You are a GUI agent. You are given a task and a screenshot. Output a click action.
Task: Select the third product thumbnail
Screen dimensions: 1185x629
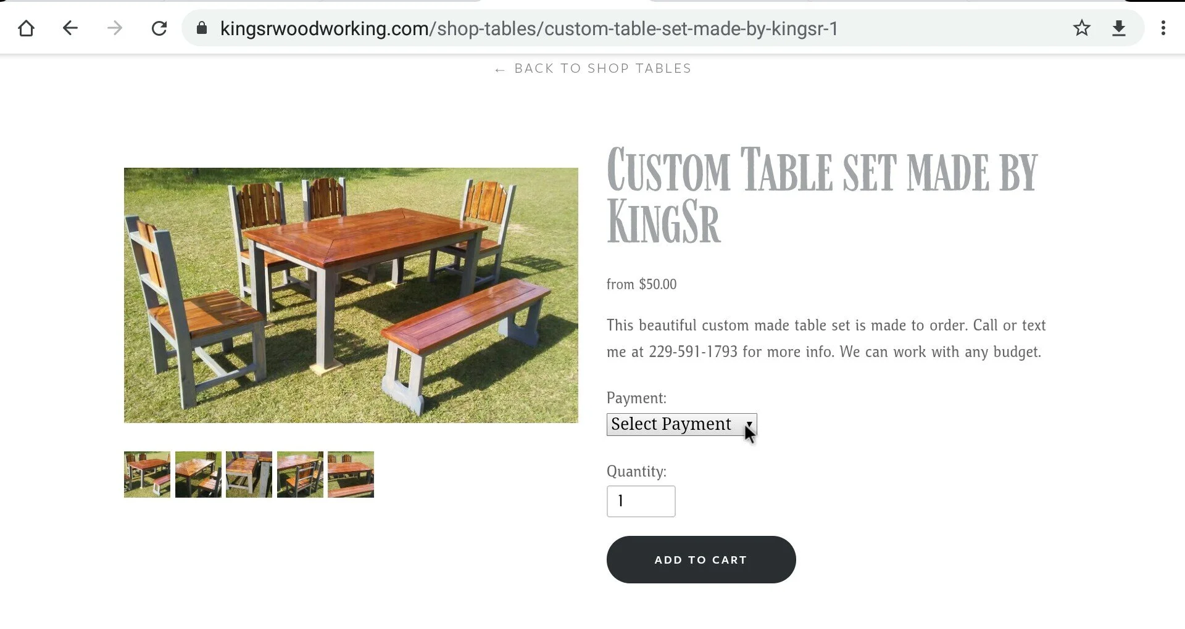(249, 474)
